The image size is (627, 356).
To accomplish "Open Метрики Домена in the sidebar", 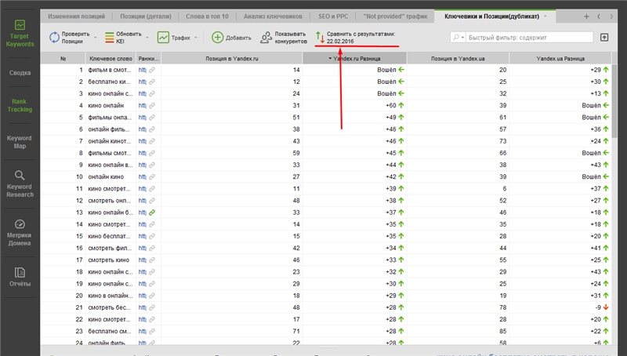I will [20, 231].
